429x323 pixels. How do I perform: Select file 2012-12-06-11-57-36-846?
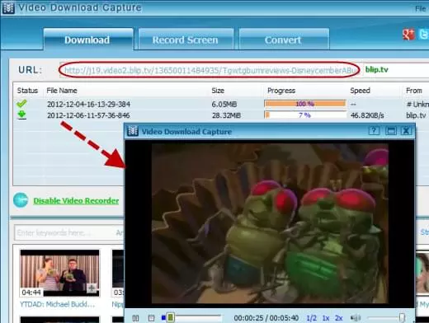point(88,115)
